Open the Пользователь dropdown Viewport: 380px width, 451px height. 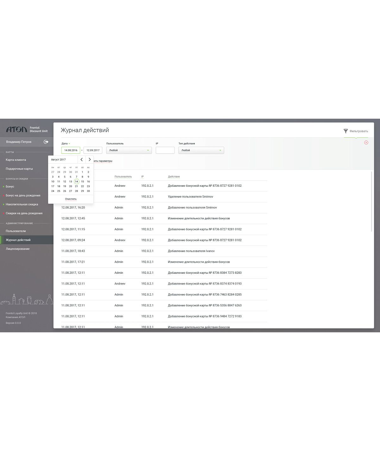pos(129,150)
